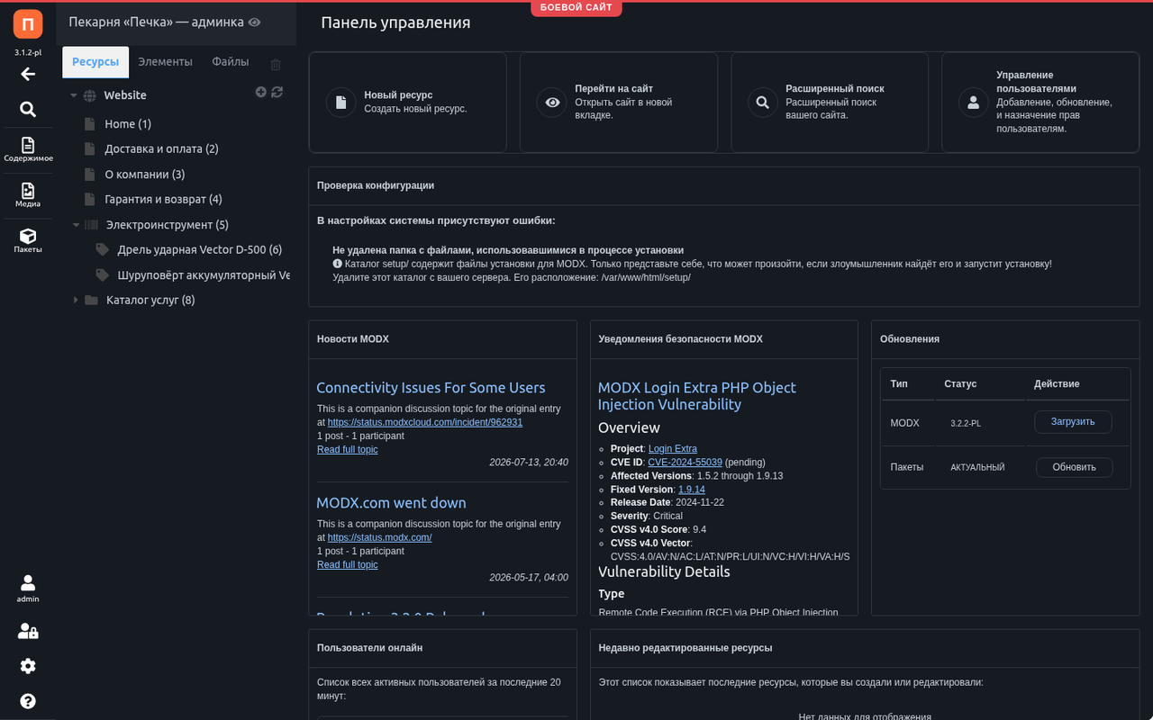Refresh the resource tree
This screenshot has width=1153, height=720.
point(277,92)
